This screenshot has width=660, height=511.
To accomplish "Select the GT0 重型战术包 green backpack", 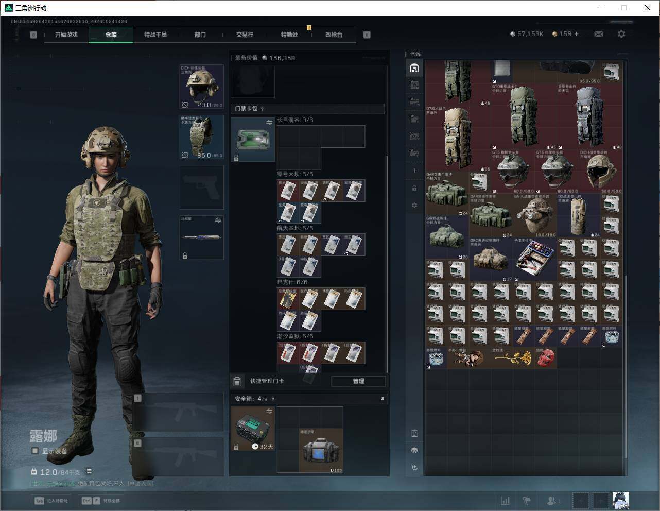I will click(x=524, y=116).
